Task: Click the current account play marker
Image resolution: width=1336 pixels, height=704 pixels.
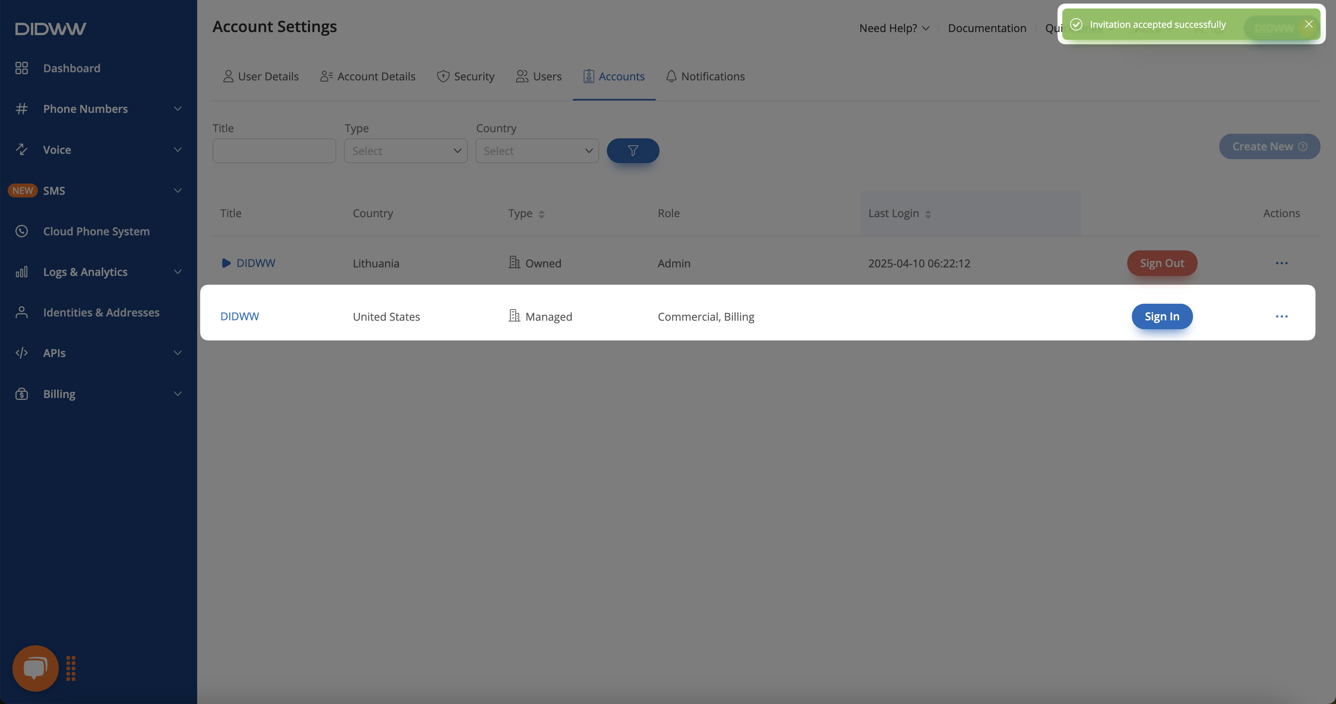Action: (x=226, y=264)
